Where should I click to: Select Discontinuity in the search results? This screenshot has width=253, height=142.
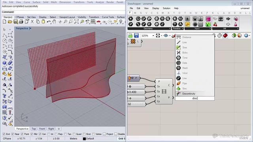(x=195, y=94)
